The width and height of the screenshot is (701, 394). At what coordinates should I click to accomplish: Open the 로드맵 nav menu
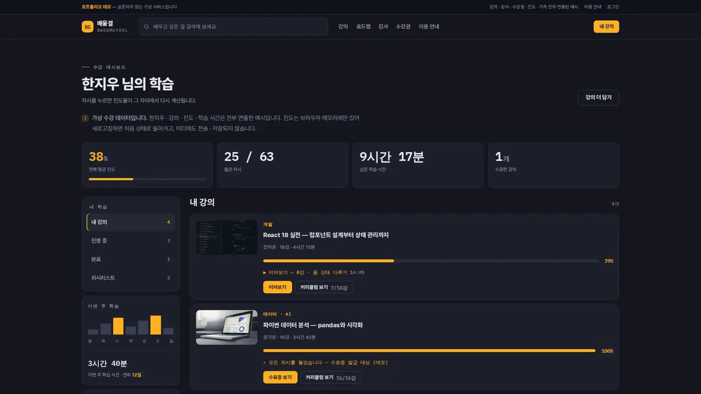pos(363,27)
